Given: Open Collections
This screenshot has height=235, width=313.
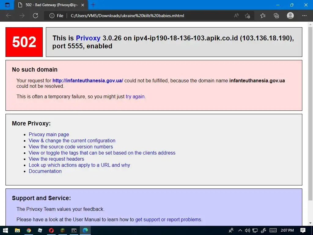Looking at the screenshot, I should click(276, 16).
